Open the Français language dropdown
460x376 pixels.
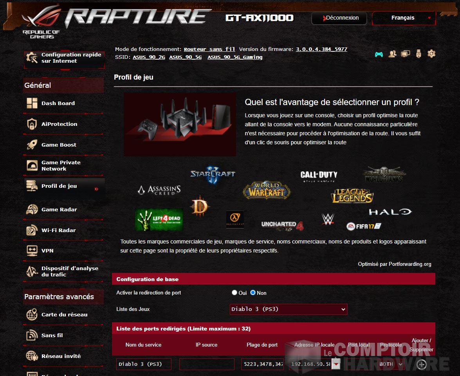pos(404,18)
